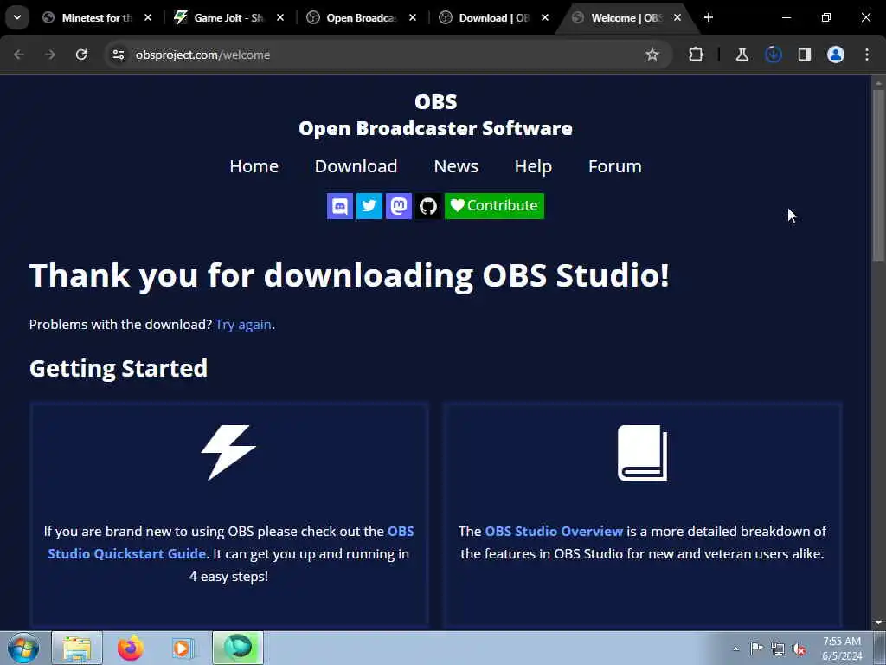The width and height of the screenshot is (886, 665).
Task: Bookmark this page with the star icon
Action: tap(652, 55)
